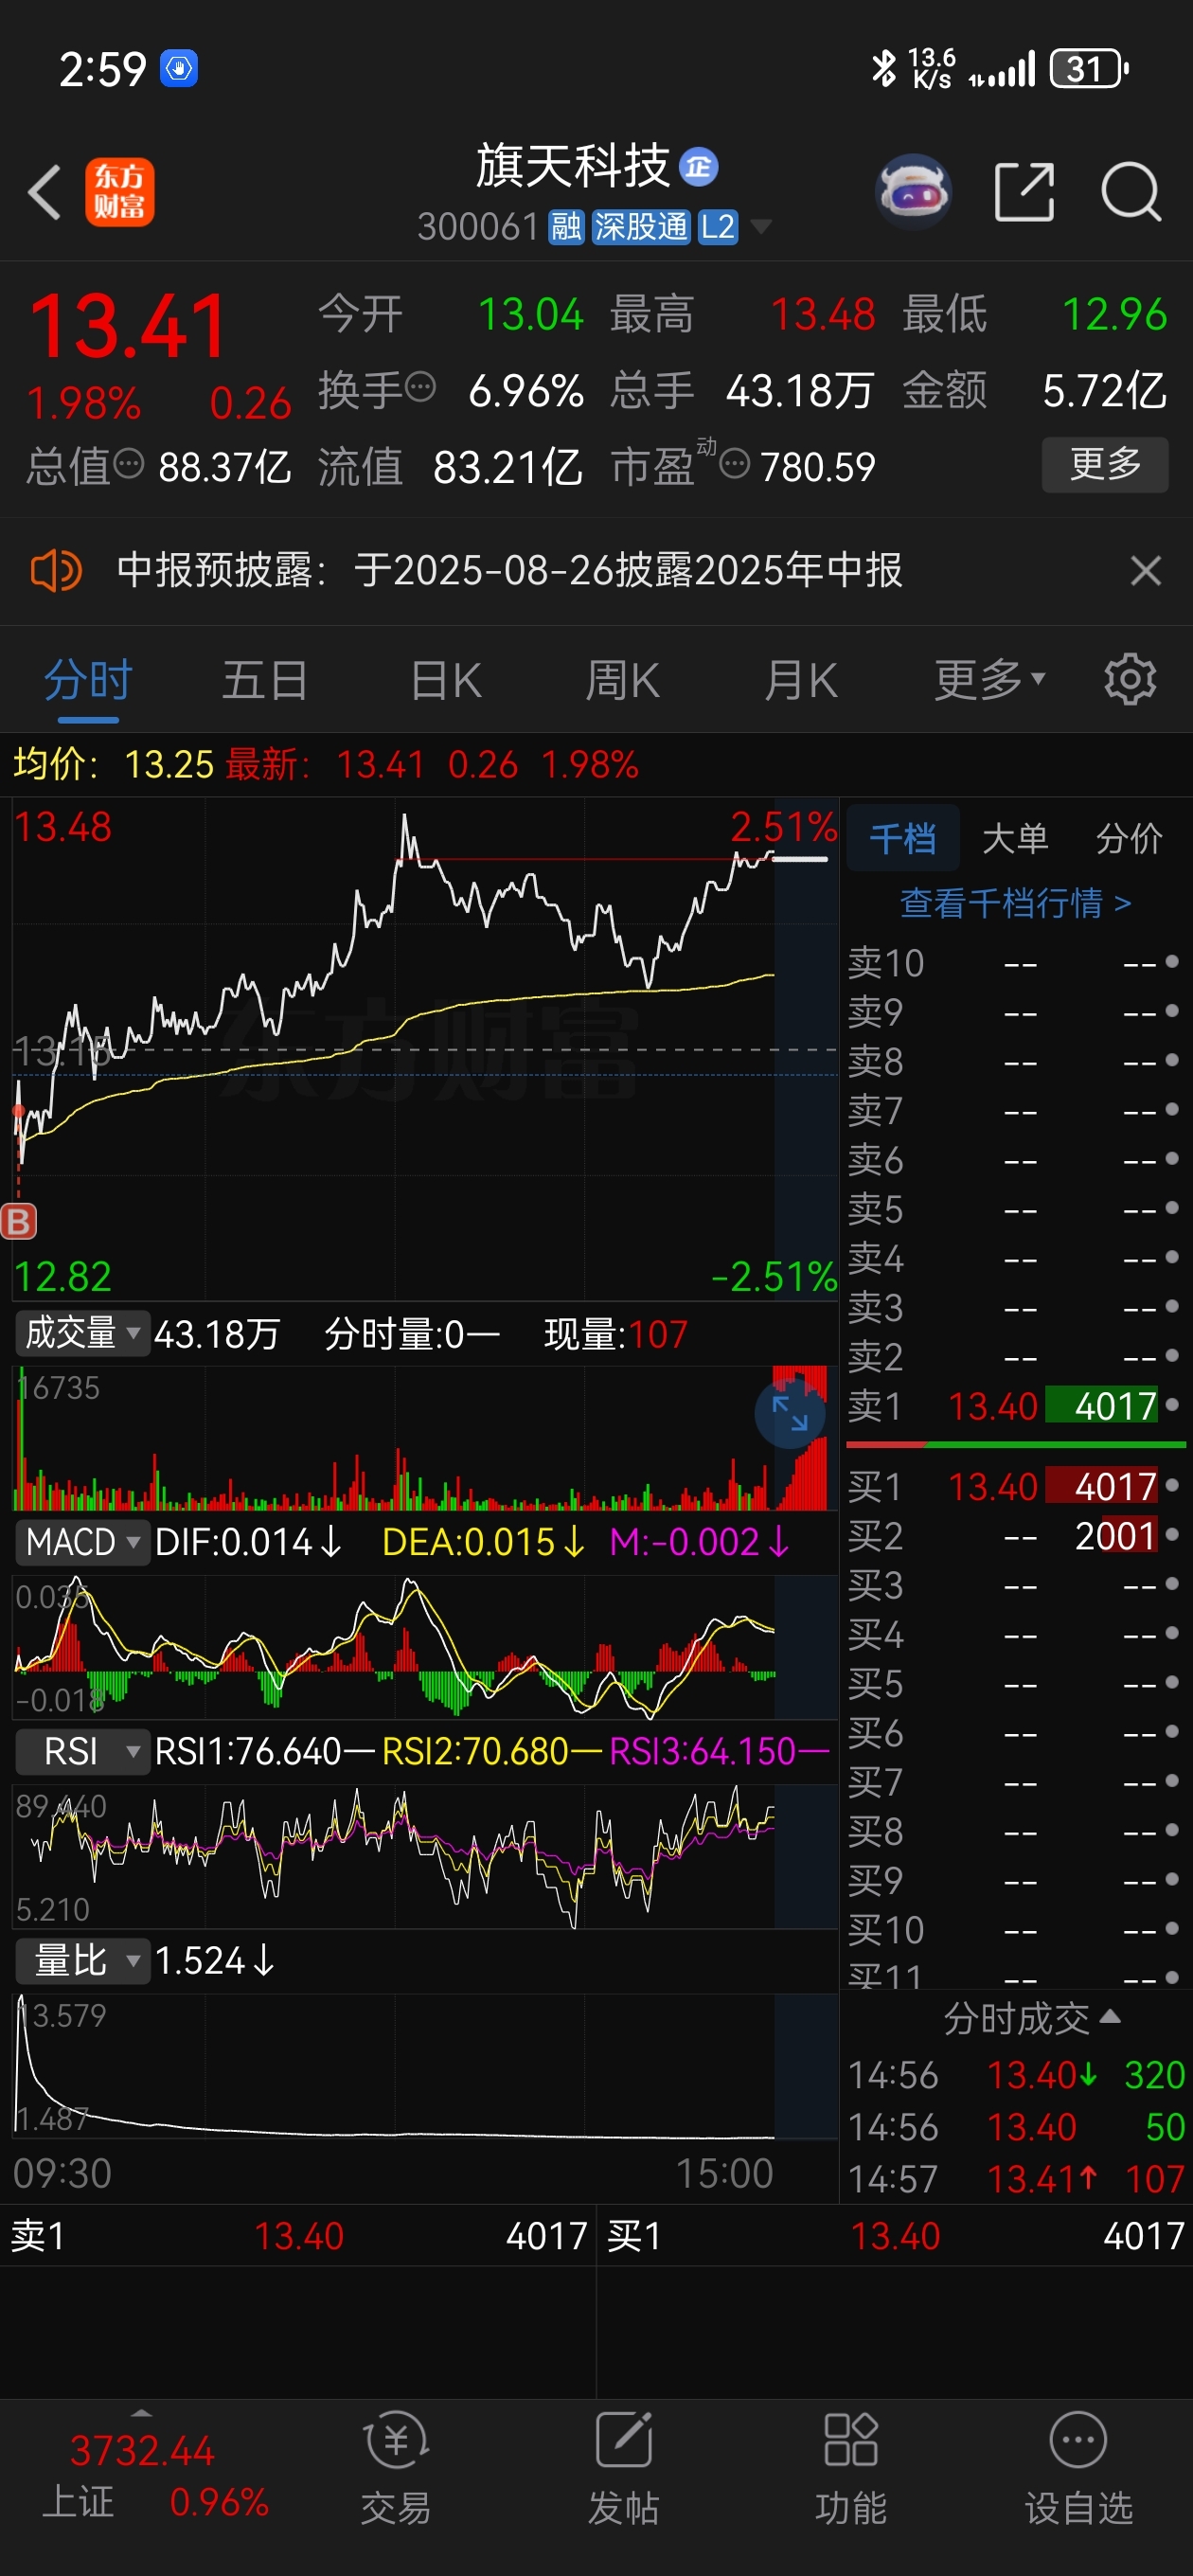Collapse the 分时成交 panel header
Viewport: 1193px width, 2576px height.
1030,2019
